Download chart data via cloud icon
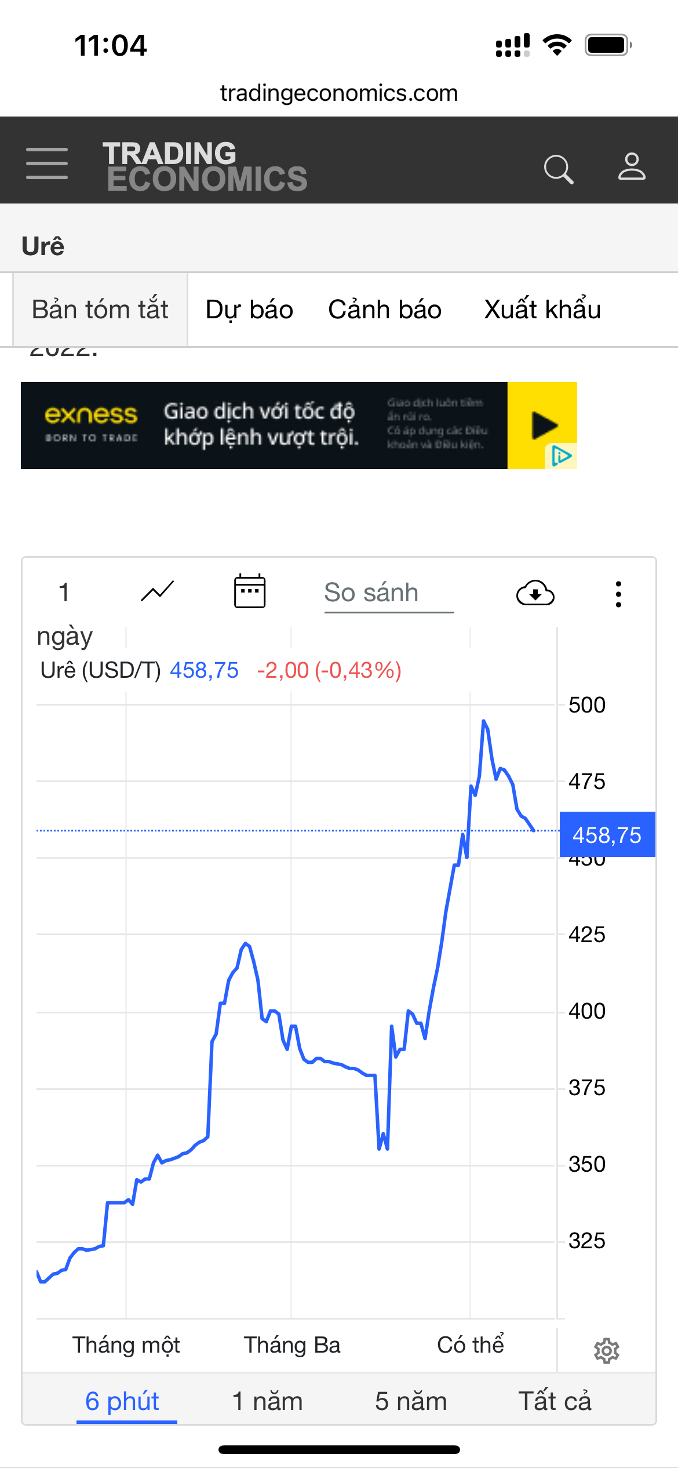This screenshot has width=678, height=1468. pyautogui.click(x=535, y=593)
